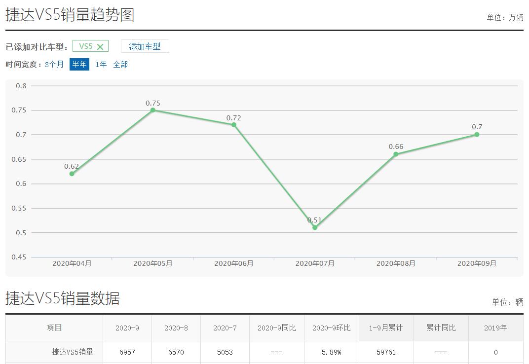529x364 pixels.
Task: Click the 2020-8 column header
Action: coord(176,328)
